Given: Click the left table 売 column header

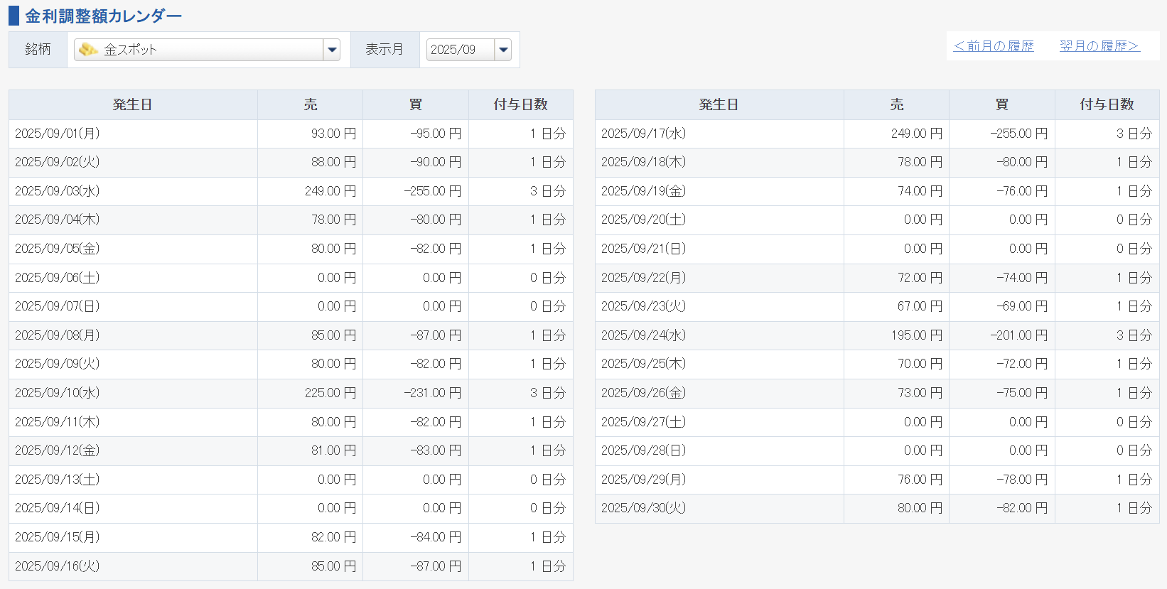Looking at the screenshot, I should coord(311,104).
